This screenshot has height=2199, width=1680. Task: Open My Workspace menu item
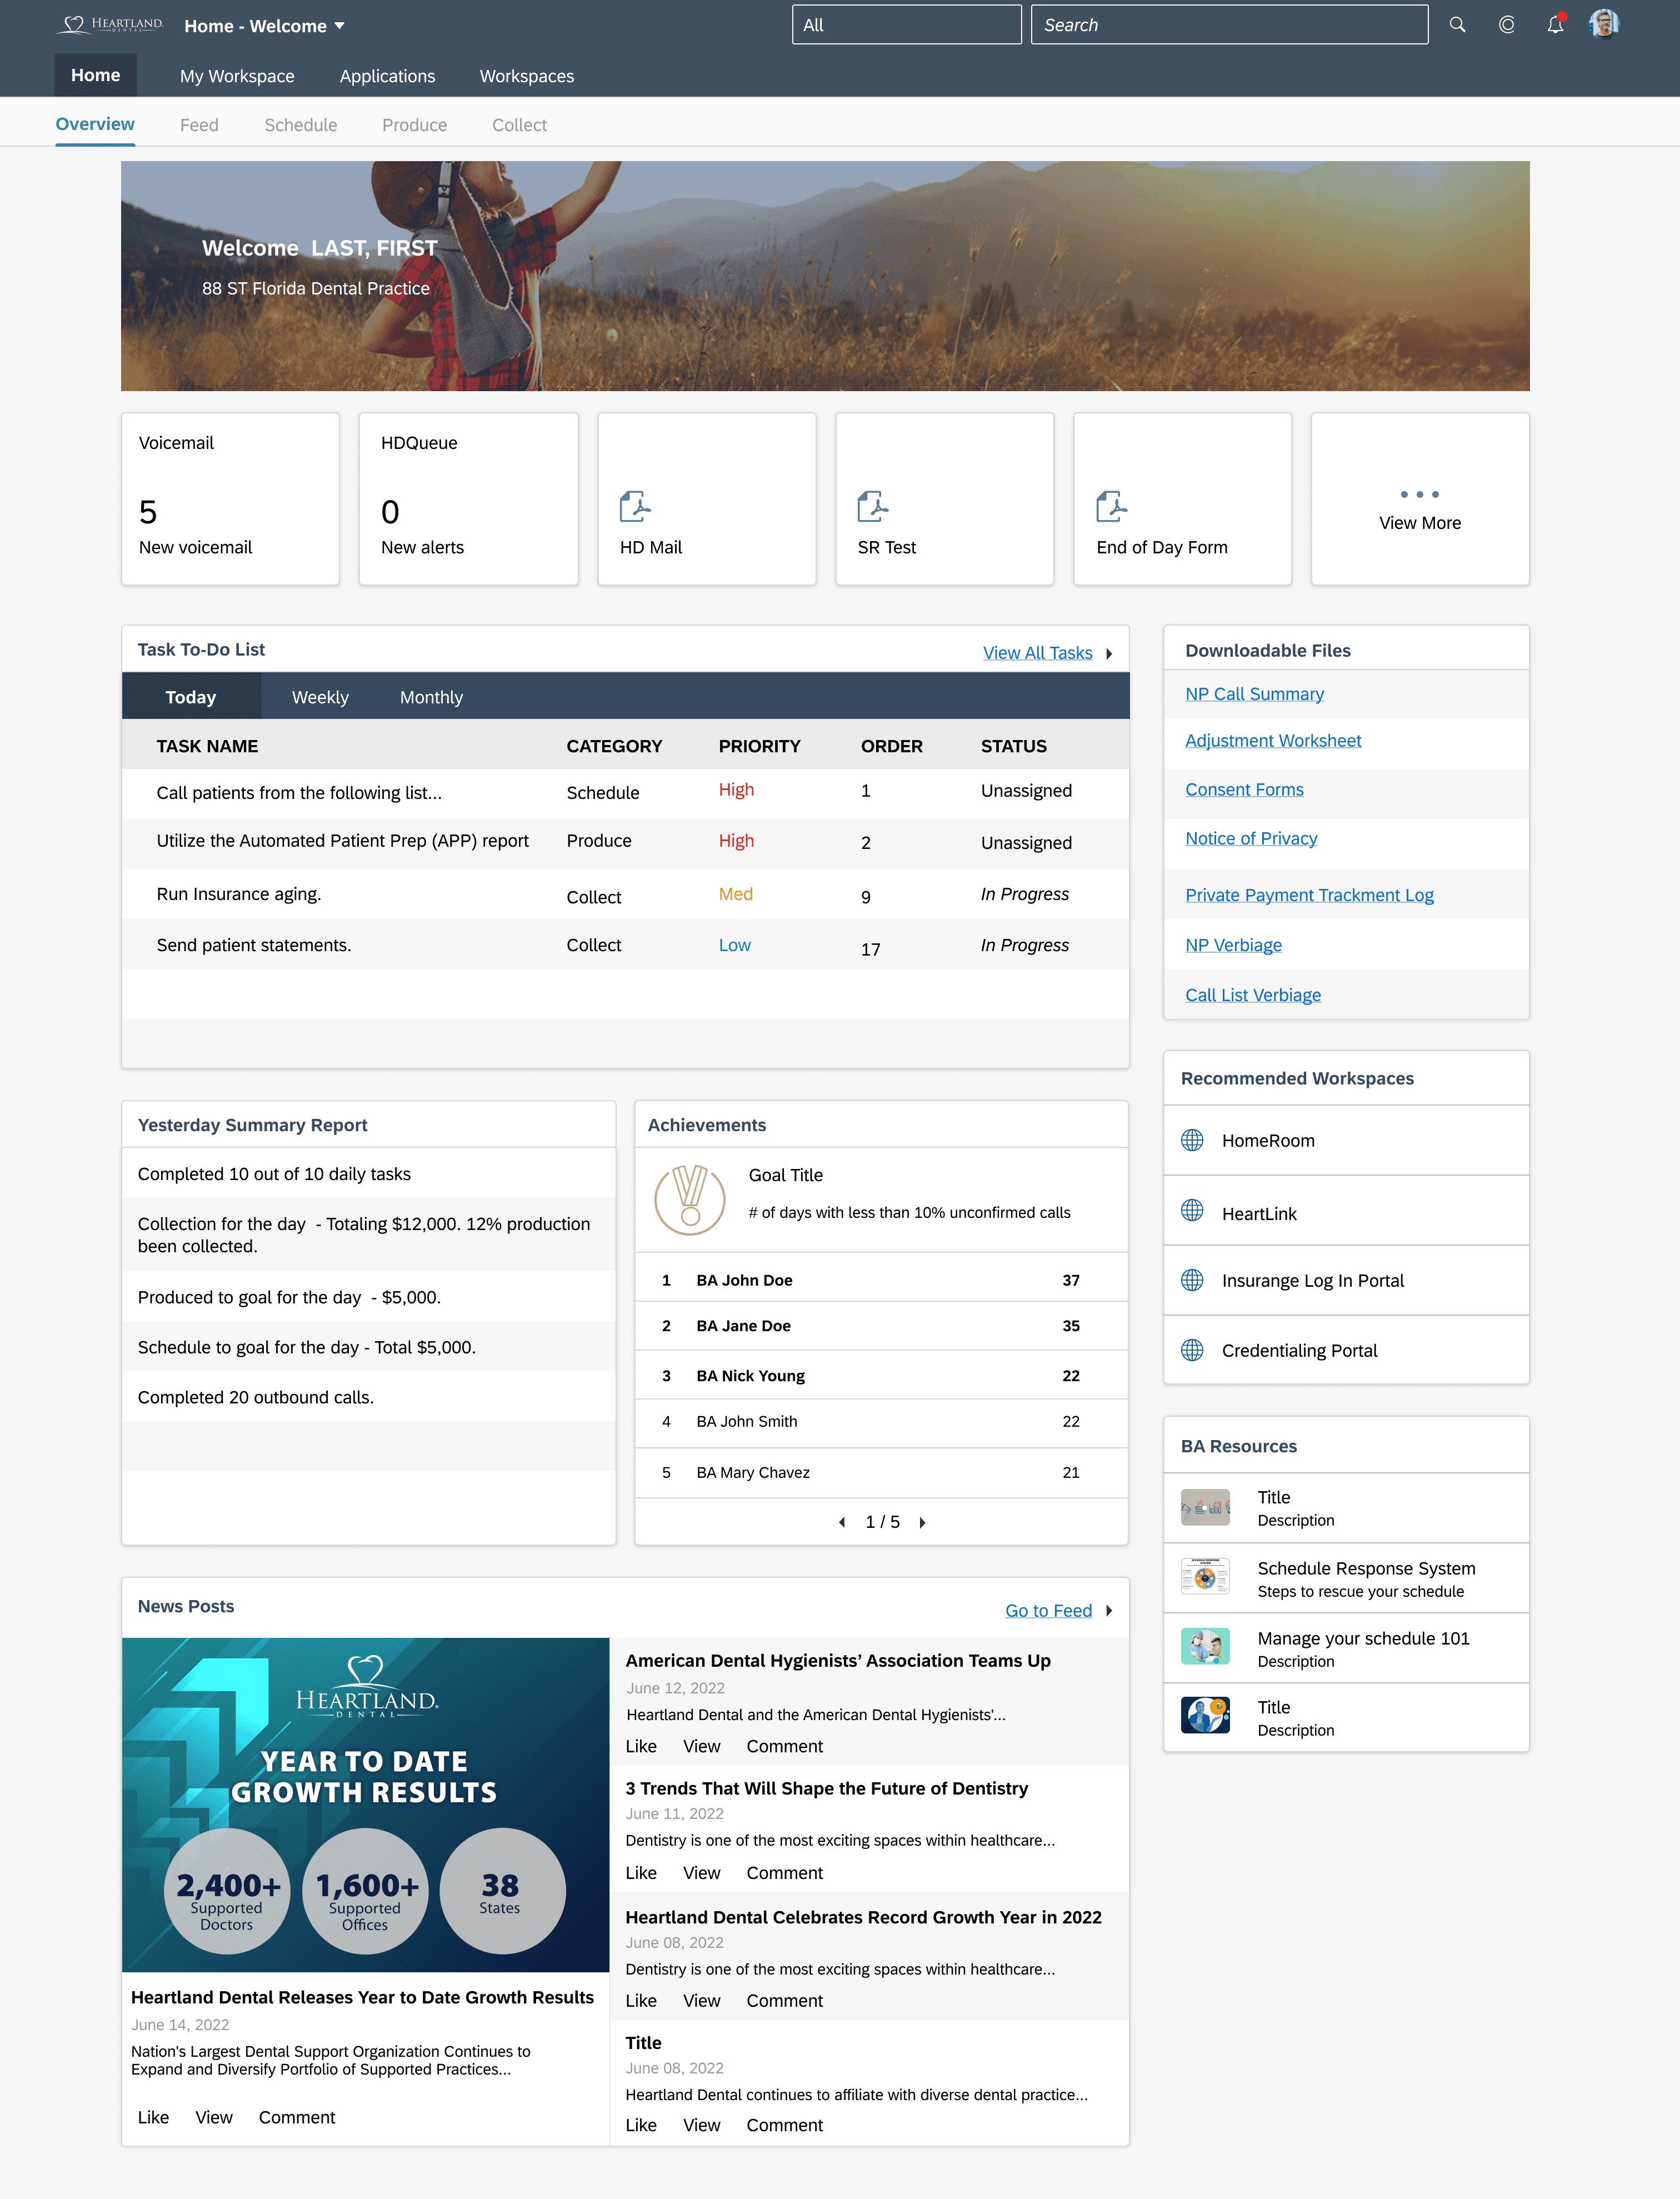coord(237,76)
